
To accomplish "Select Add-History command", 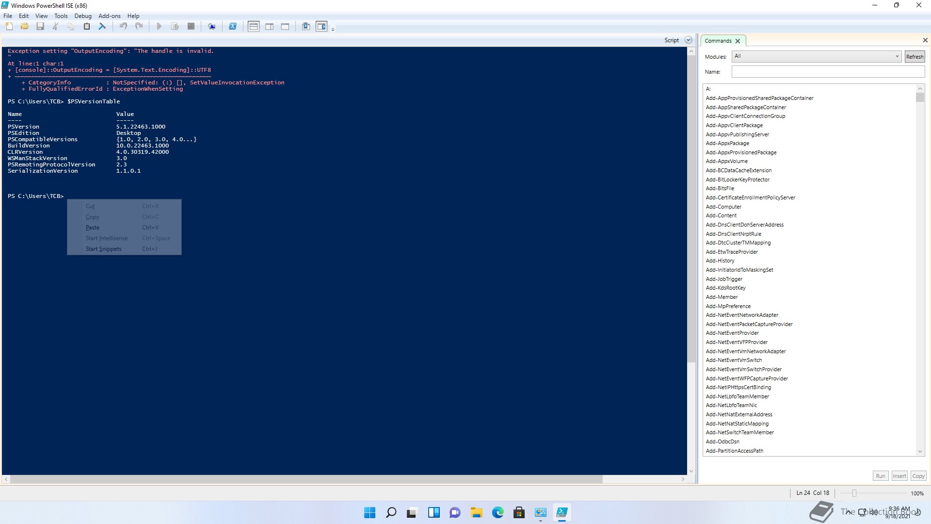I will [720, 261].
